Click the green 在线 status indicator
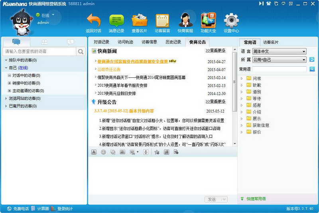This screenshot has width=319, height=213. coord(38,15)
